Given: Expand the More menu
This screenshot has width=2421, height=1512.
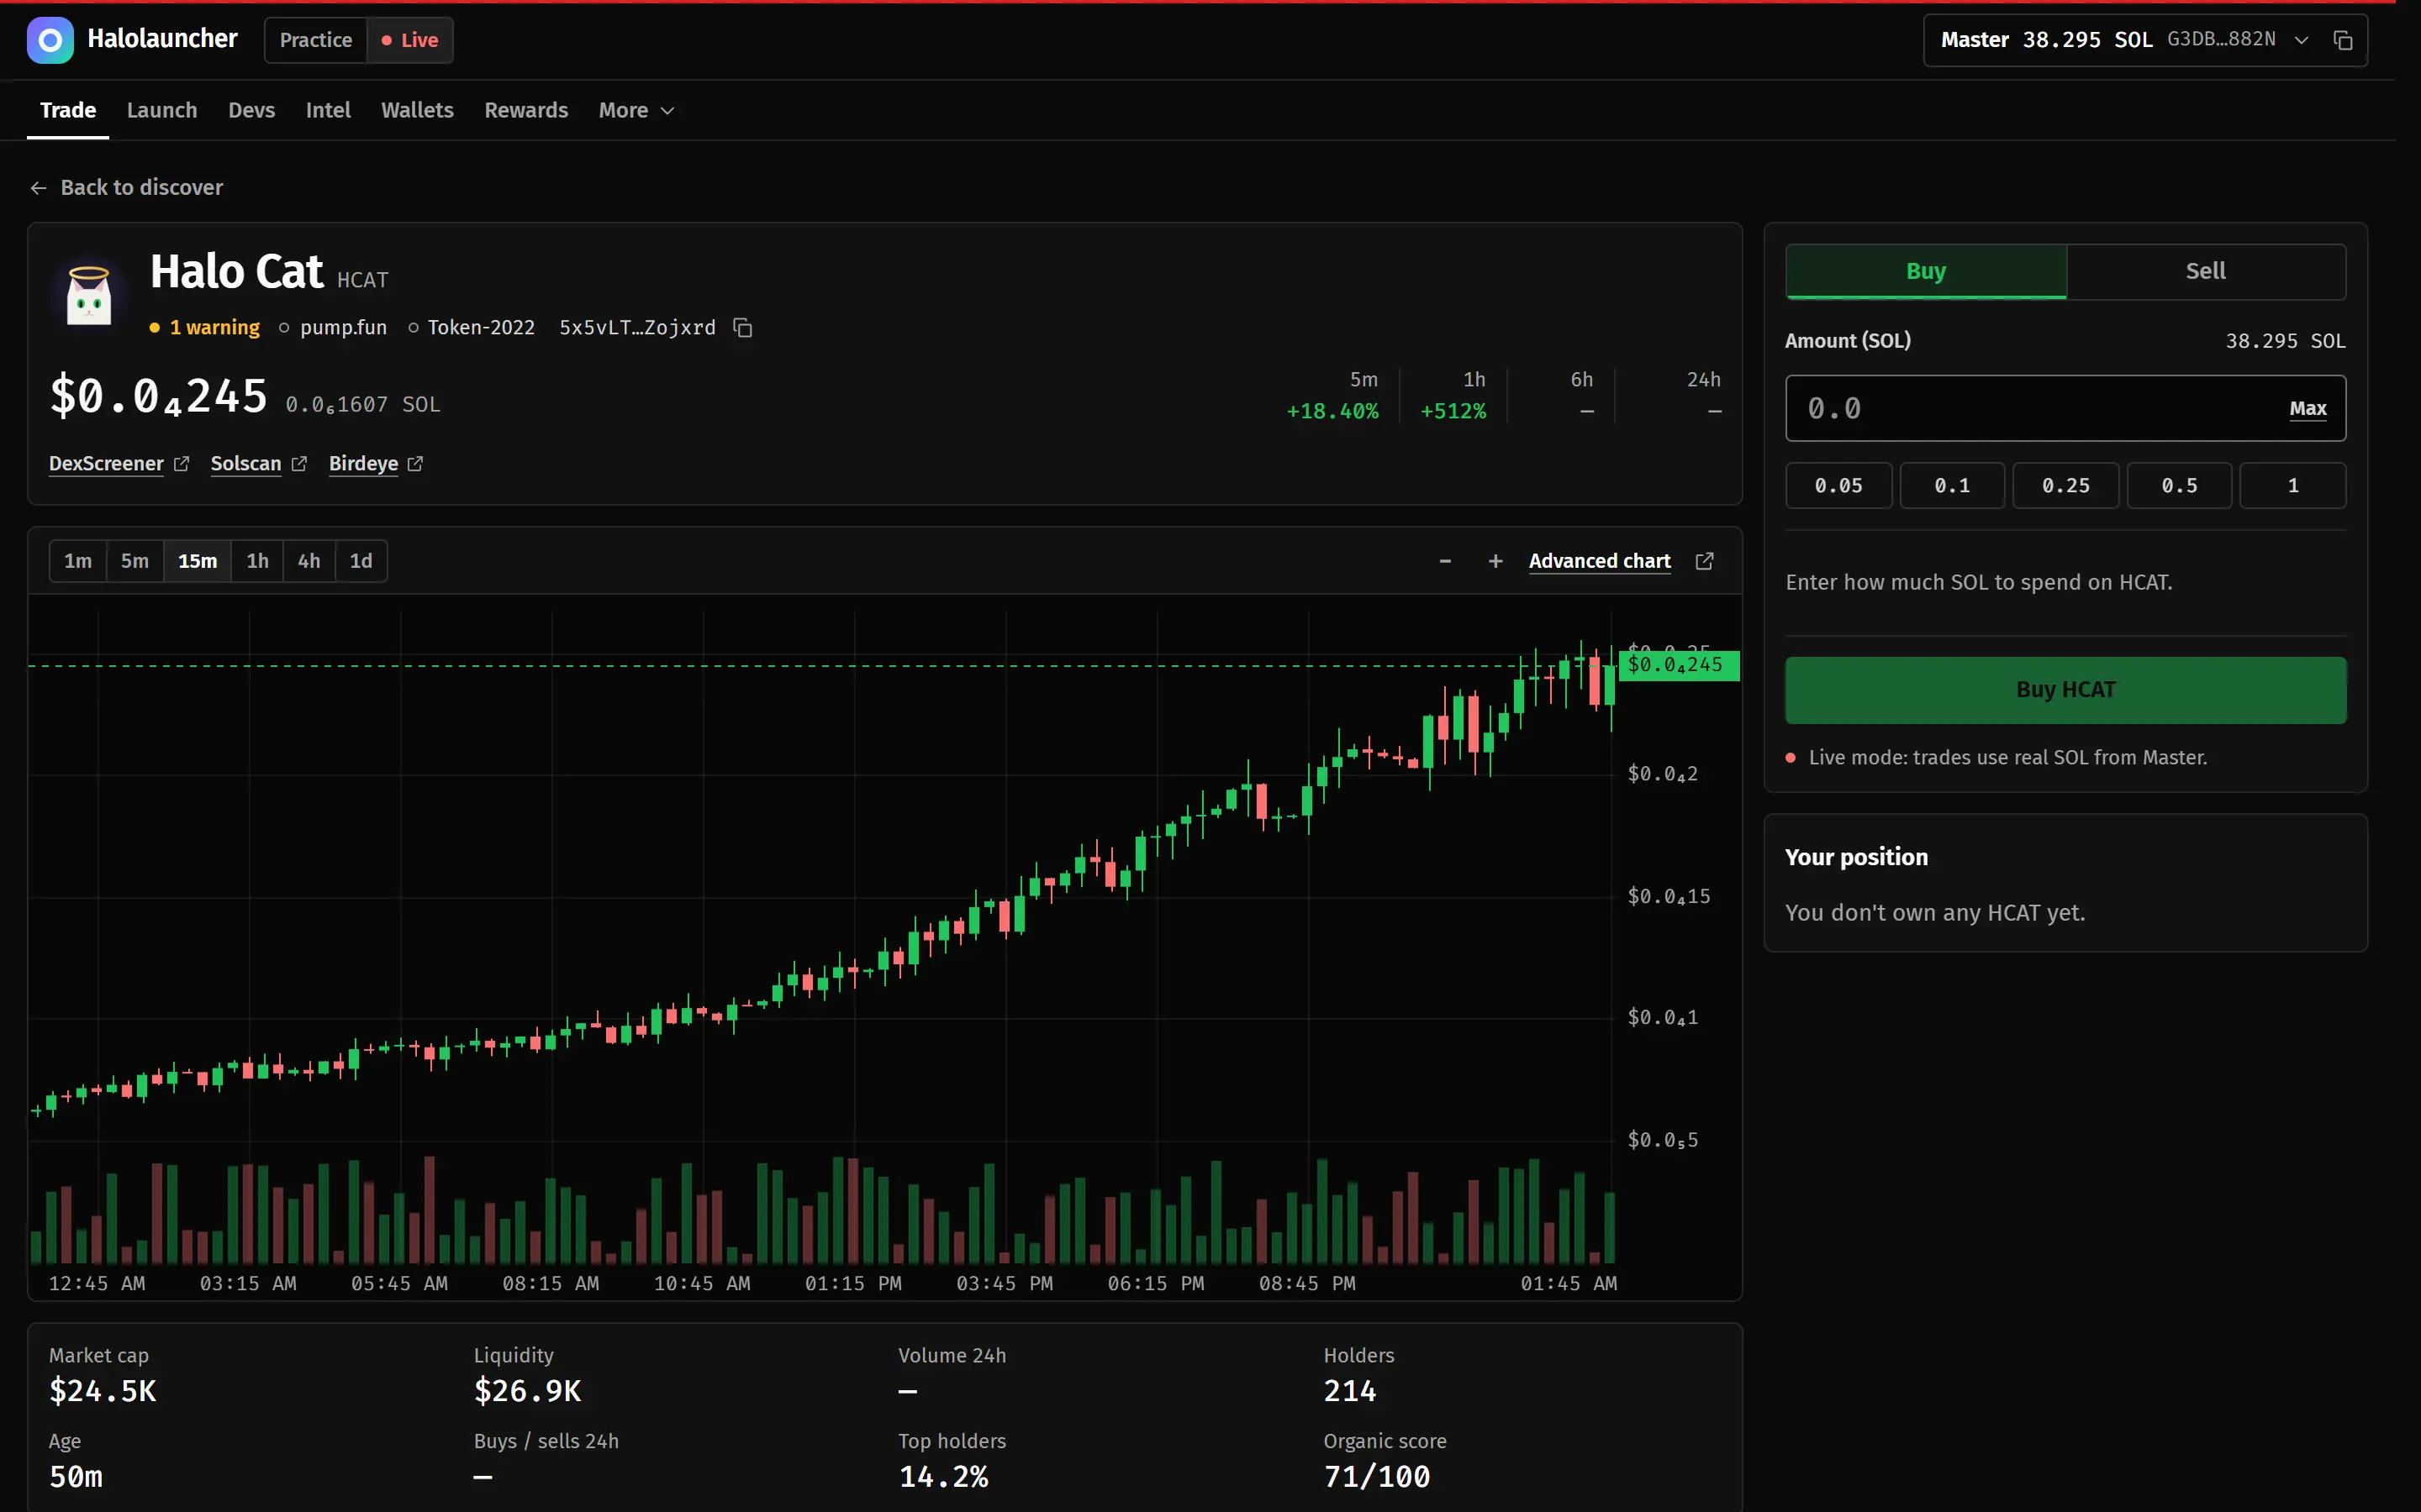Looking at the screenshot, I should pyautogui.click(x=636, y=110).
